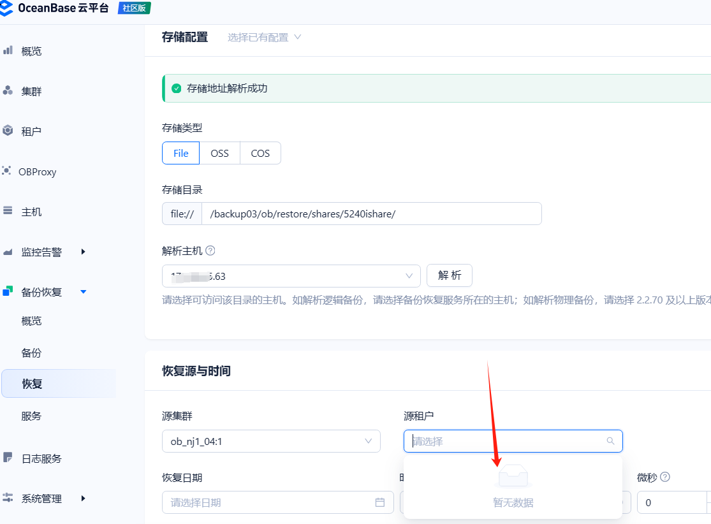Click the 存储目录 path input
The height and width of the screenshot is (524, 711).
tap(371, 214)
